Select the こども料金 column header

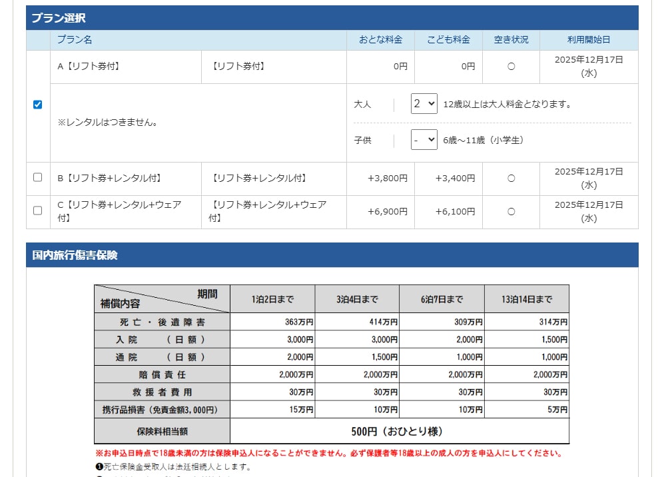[x=448, y=40]
